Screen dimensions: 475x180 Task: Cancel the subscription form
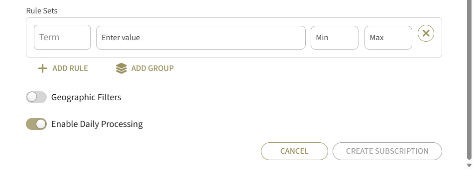coord(294,151)
